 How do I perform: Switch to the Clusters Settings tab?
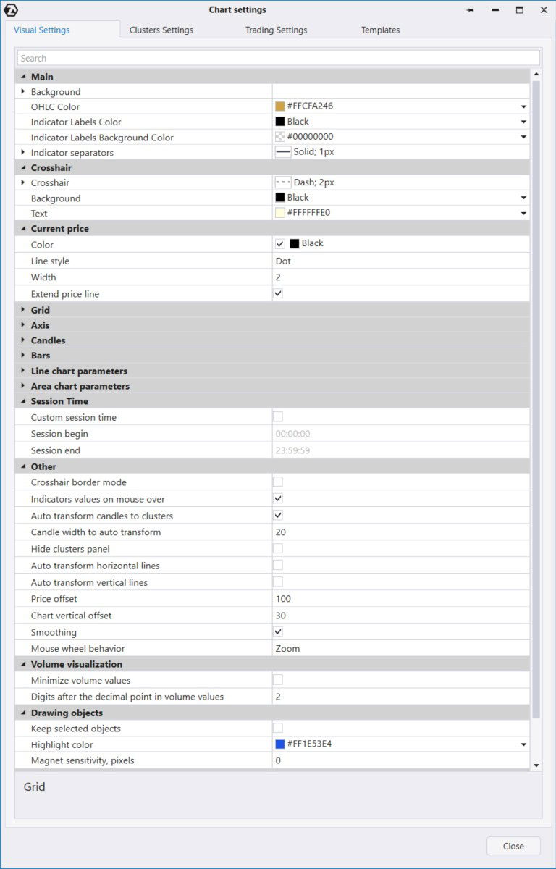161,30
